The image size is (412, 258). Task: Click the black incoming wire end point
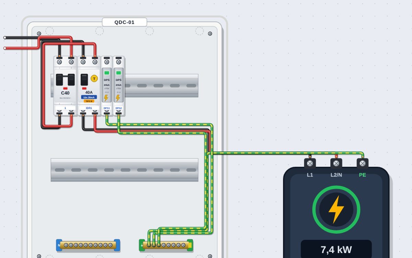click(5, 37)
